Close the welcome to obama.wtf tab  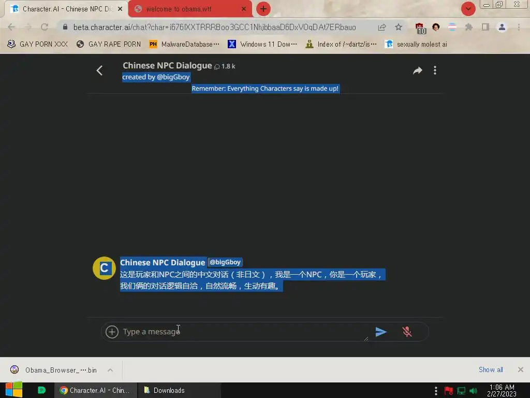point(244,9)
